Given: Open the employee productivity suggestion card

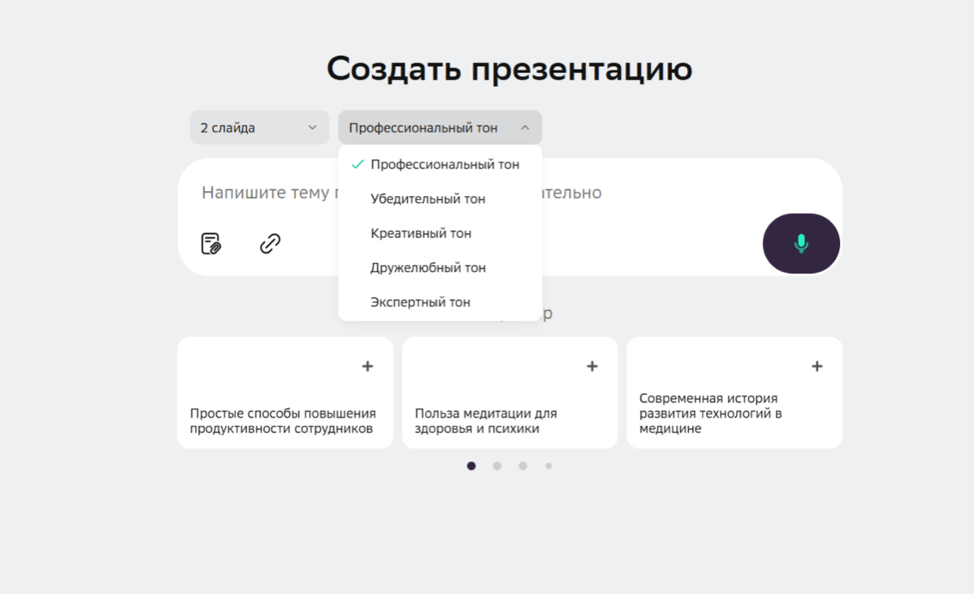Looking at the screenshot, I should (284, 414).
